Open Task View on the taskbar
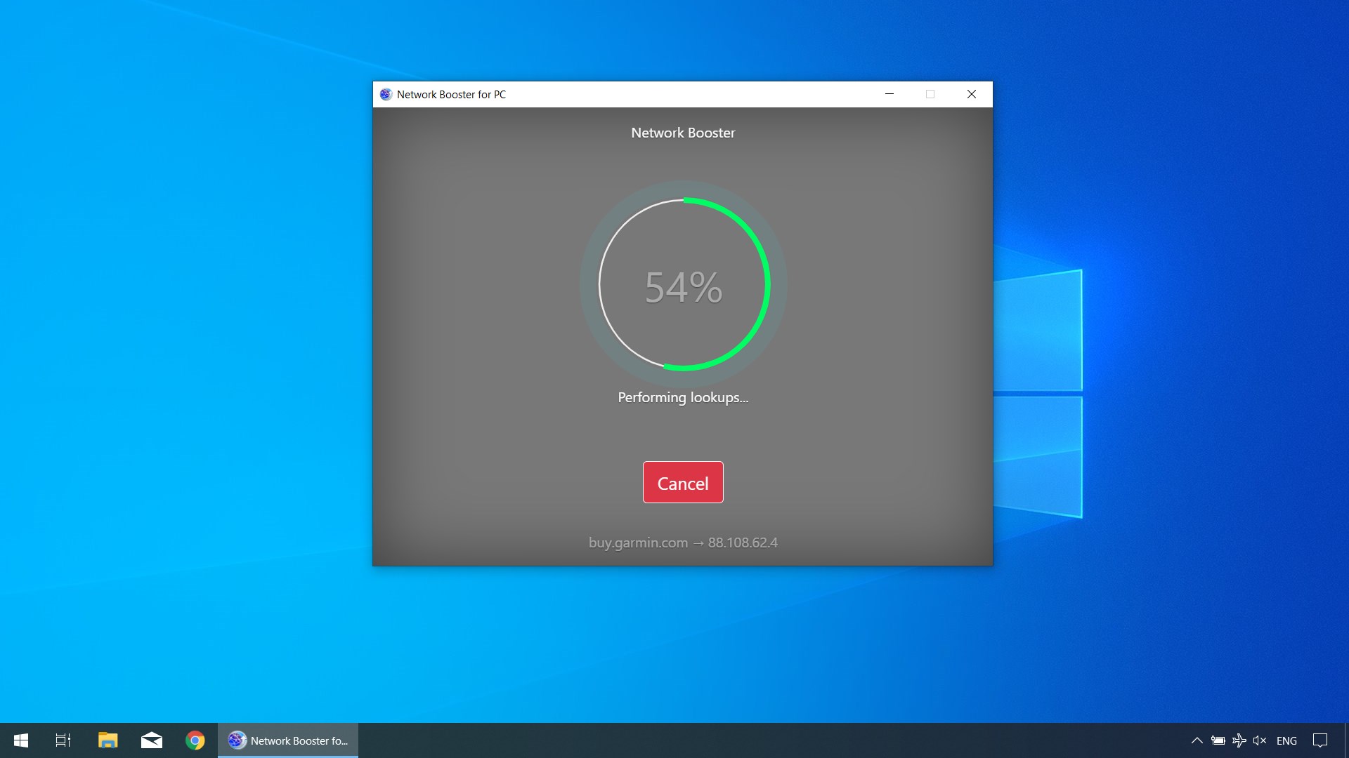The height and width of the screenshot is (758, 1349). pyautogui.click(x=63, y=740)
